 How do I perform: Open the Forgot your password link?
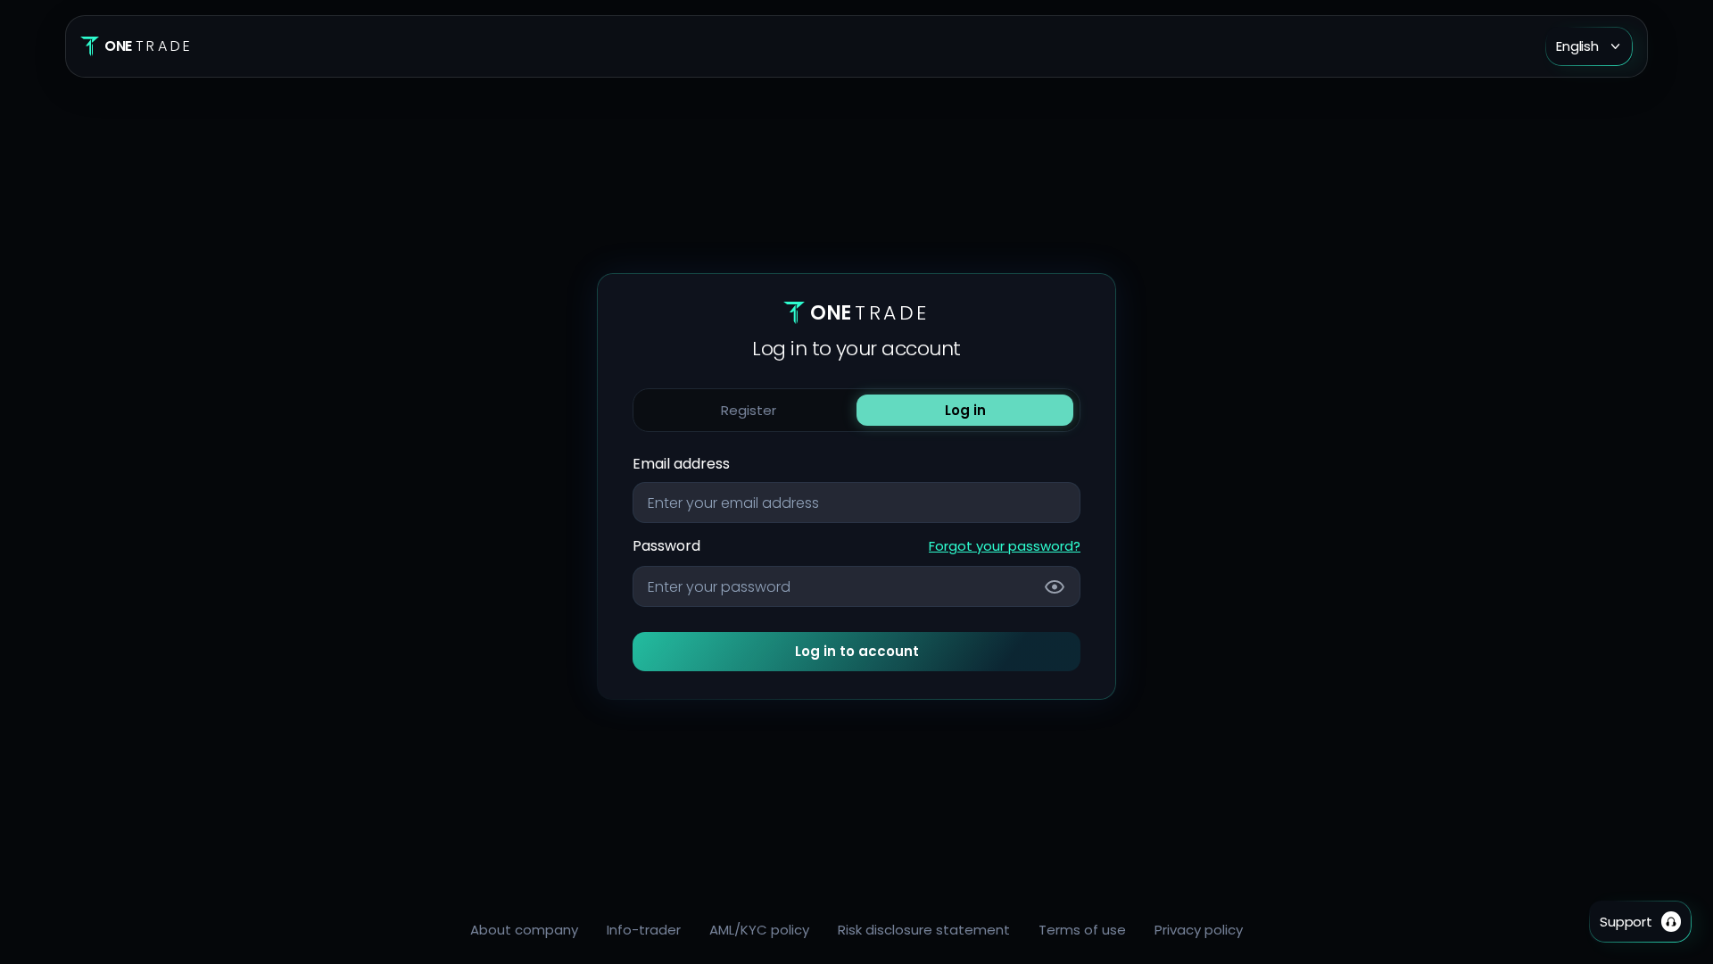pos(1004,546)
